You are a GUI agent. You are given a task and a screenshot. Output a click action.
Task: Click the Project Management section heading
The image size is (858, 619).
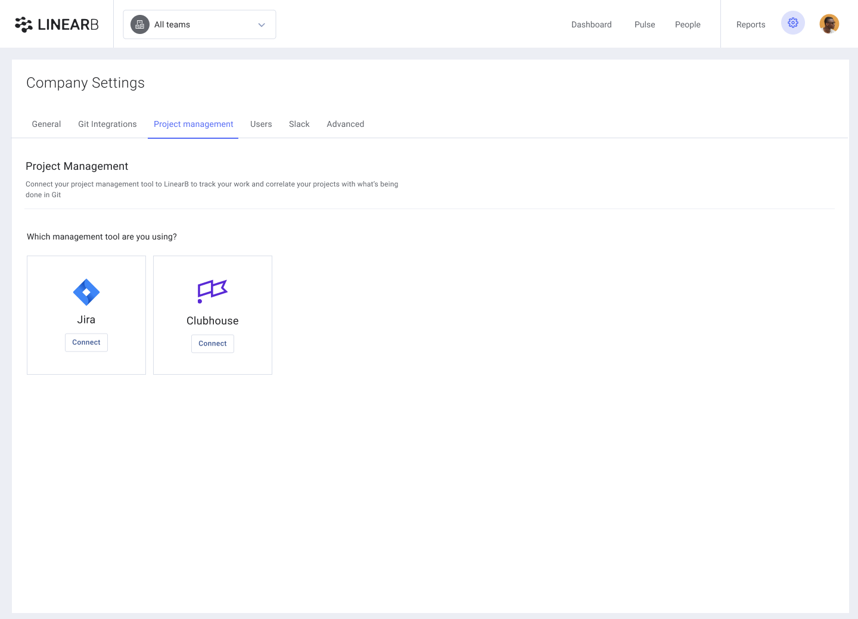pyautogui.click(x=77, y=166)
